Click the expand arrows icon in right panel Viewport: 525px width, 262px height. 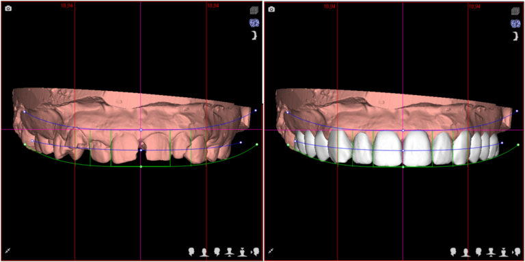(271, 250)
